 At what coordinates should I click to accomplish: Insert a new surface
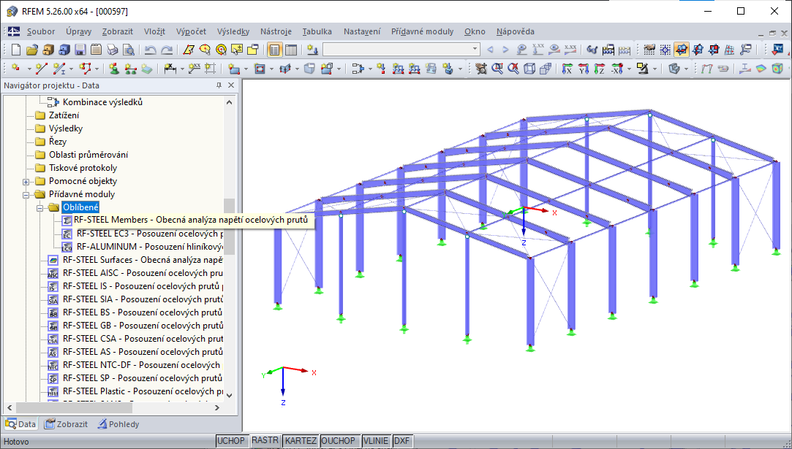click(x=234, y=69)
